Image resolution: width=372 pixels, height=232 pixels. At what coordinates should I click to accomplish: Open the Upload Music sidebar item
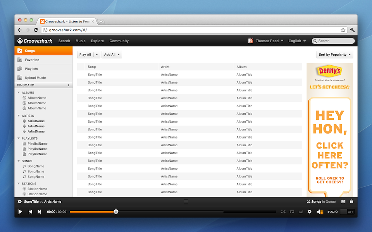coord(35,78)
